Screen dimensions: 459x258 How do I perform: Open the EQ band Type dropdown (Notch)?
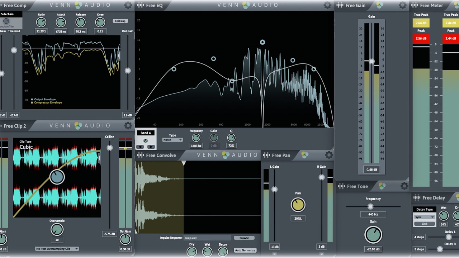172,140
